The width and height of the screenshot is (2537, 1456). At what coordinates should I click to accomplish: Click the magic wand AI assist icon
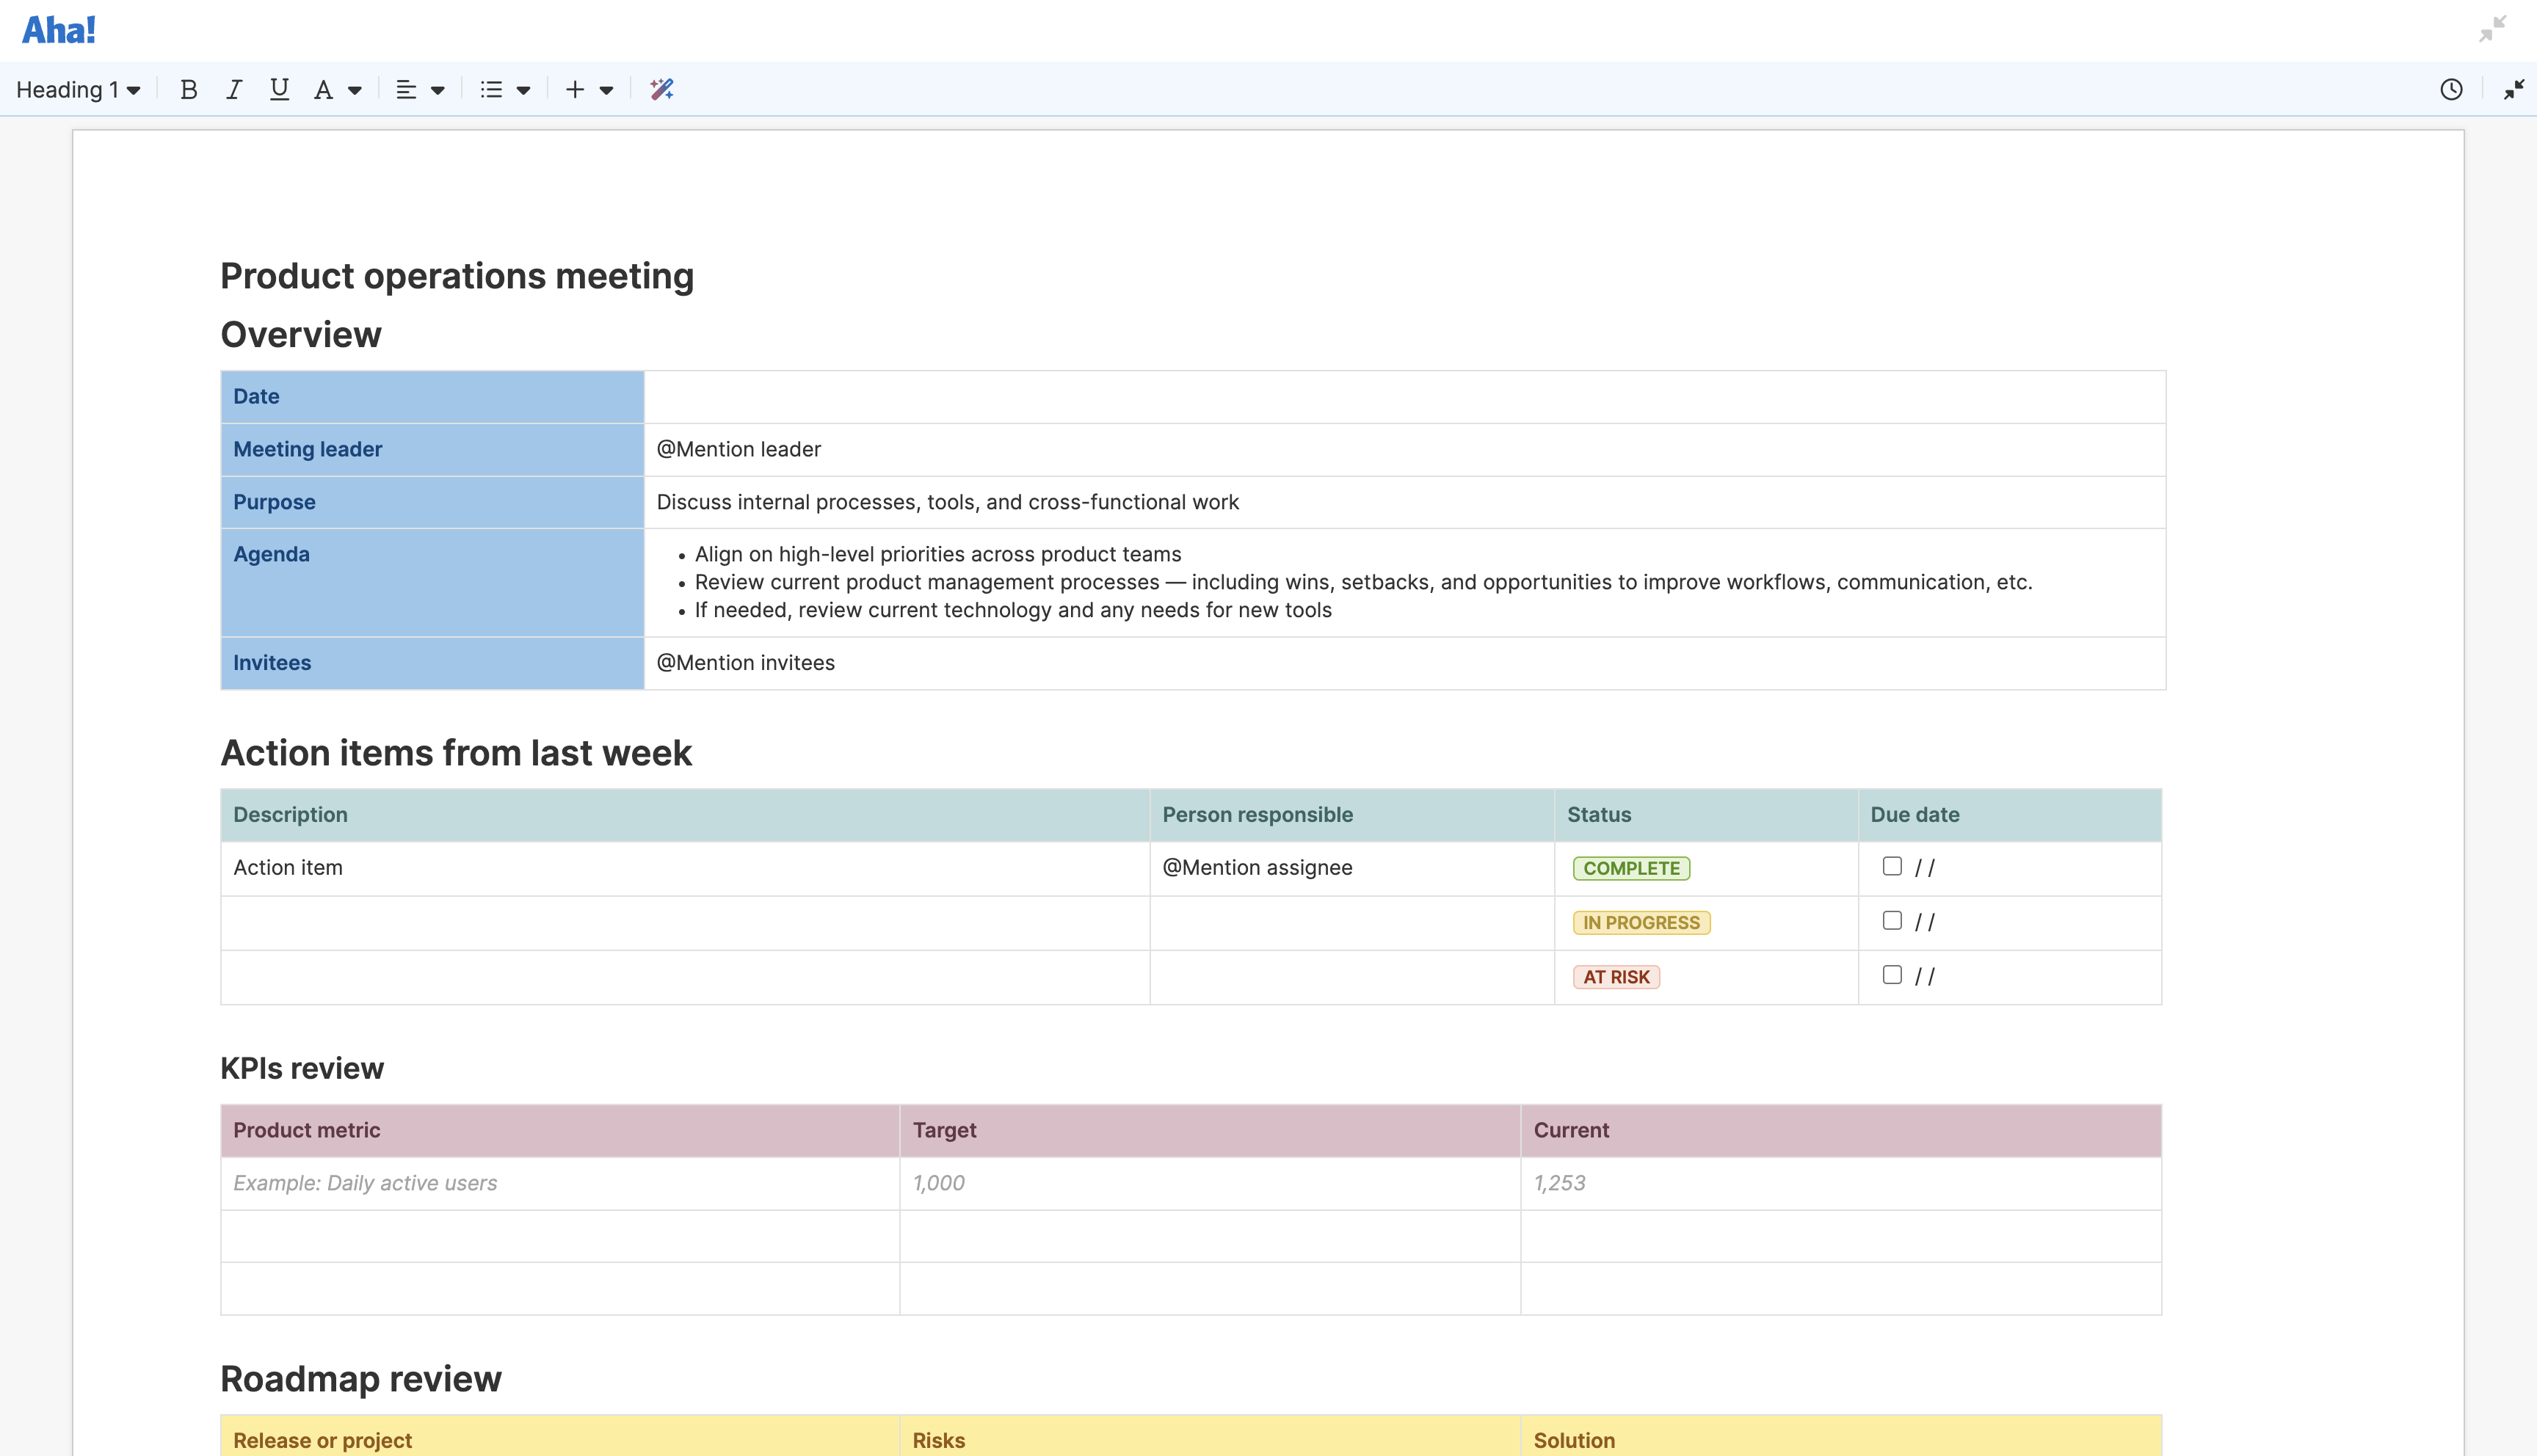[662, 89]
